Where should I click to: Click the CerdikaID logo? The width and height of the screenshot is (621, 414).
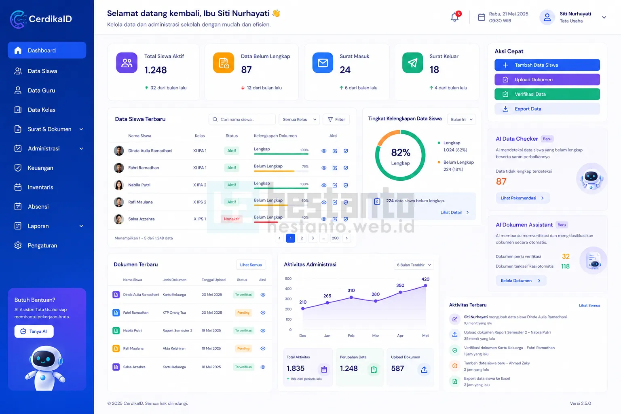pyautogui.click(x=41, y=19)
